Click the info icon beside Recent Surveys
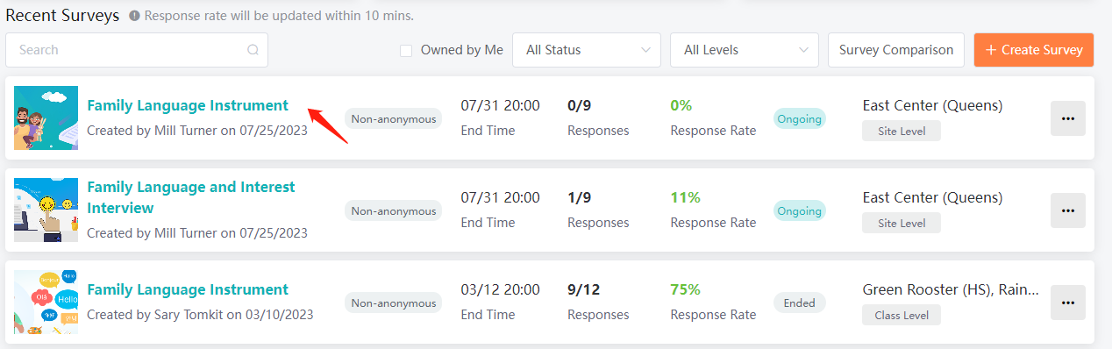Image resolution: width=1112 pixels, height=349 pixels. point(134,16)
